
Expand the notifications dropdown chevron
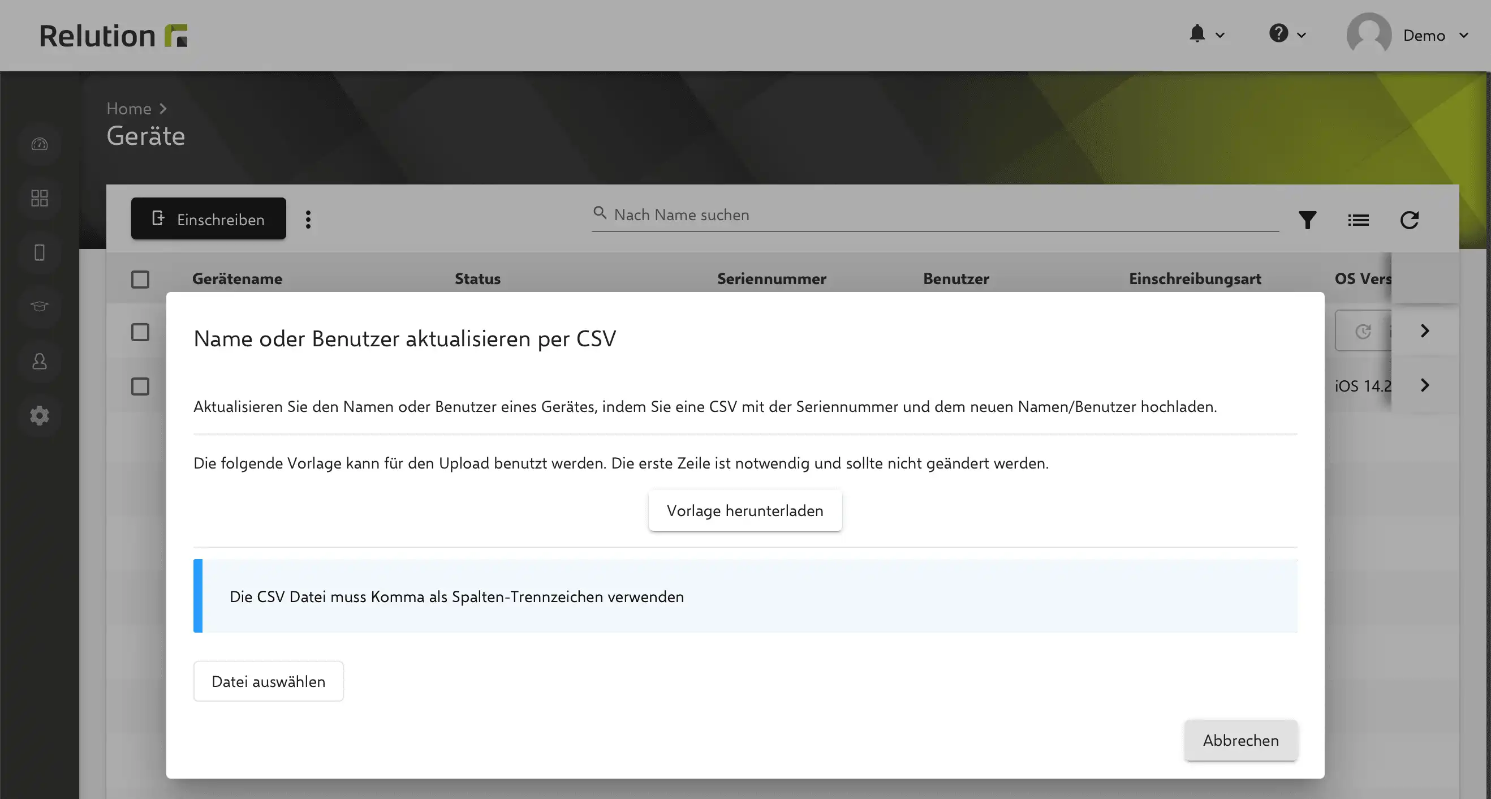tap(1219, 35)
